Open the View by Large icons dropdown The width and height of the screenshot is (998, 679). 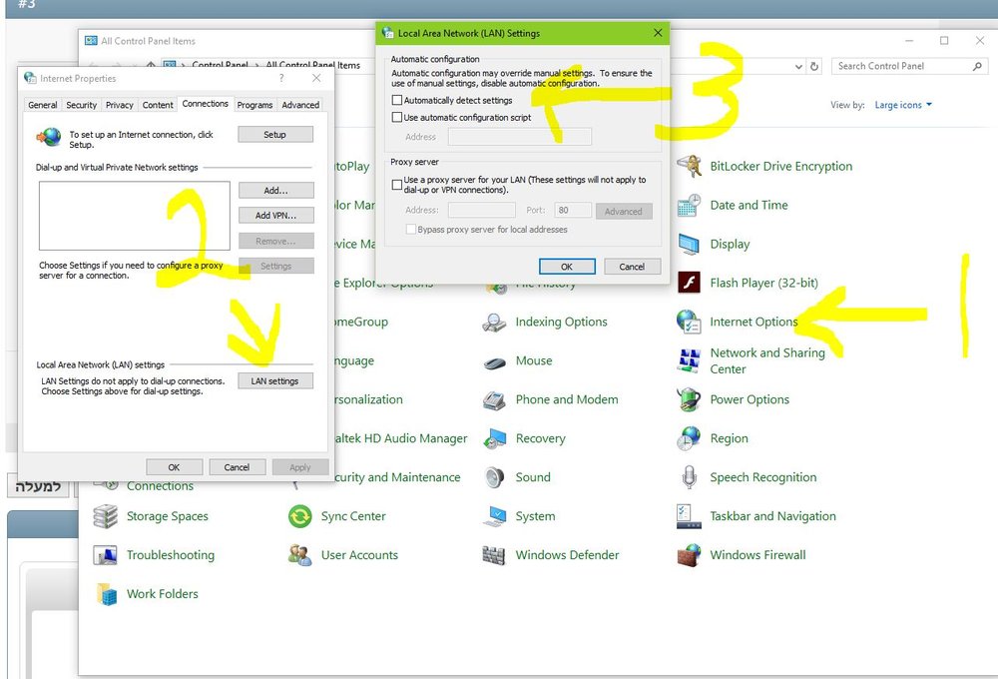tap(903, 105)
